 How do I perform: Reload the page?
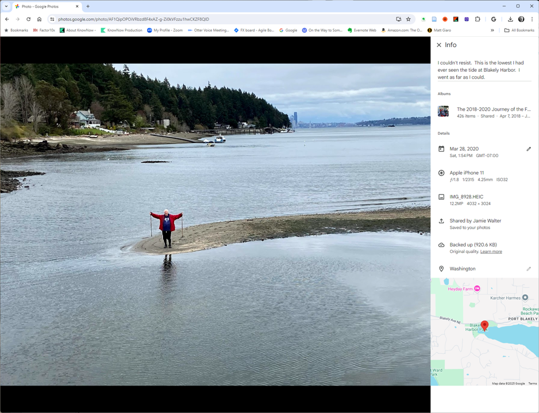point(28,19)
